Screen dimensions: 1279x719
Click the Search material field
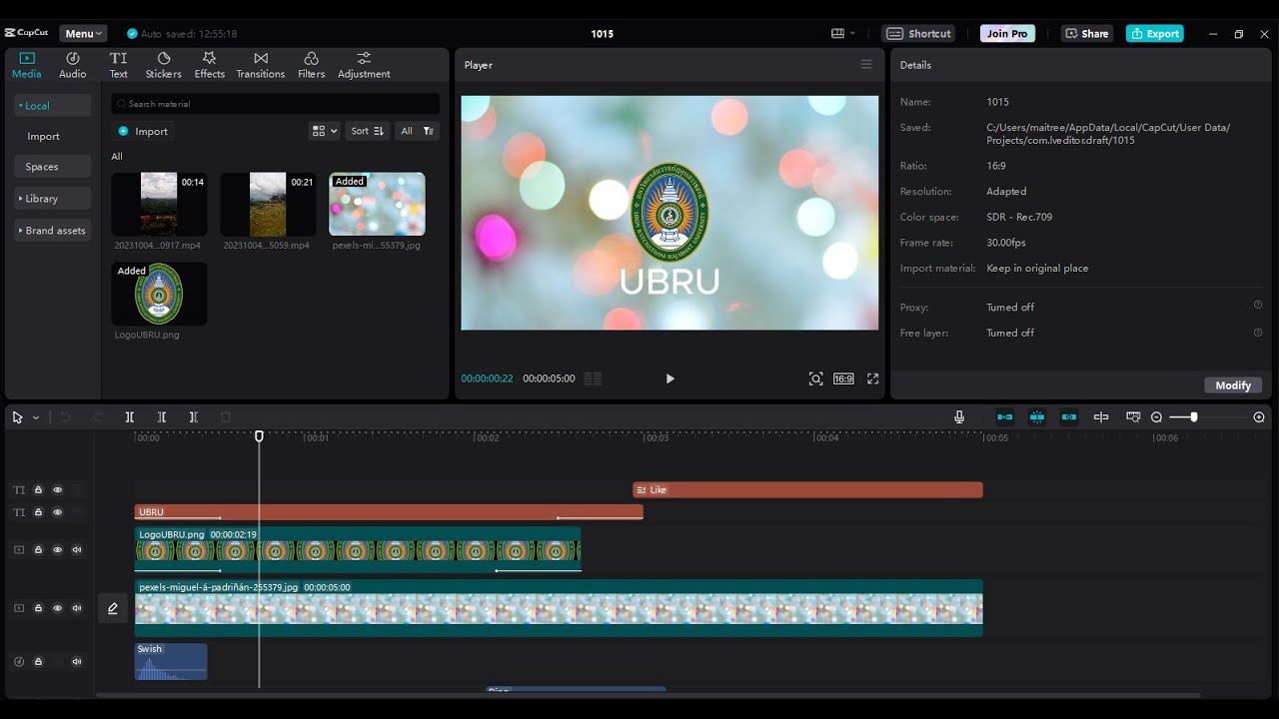[x=276, y=104]
